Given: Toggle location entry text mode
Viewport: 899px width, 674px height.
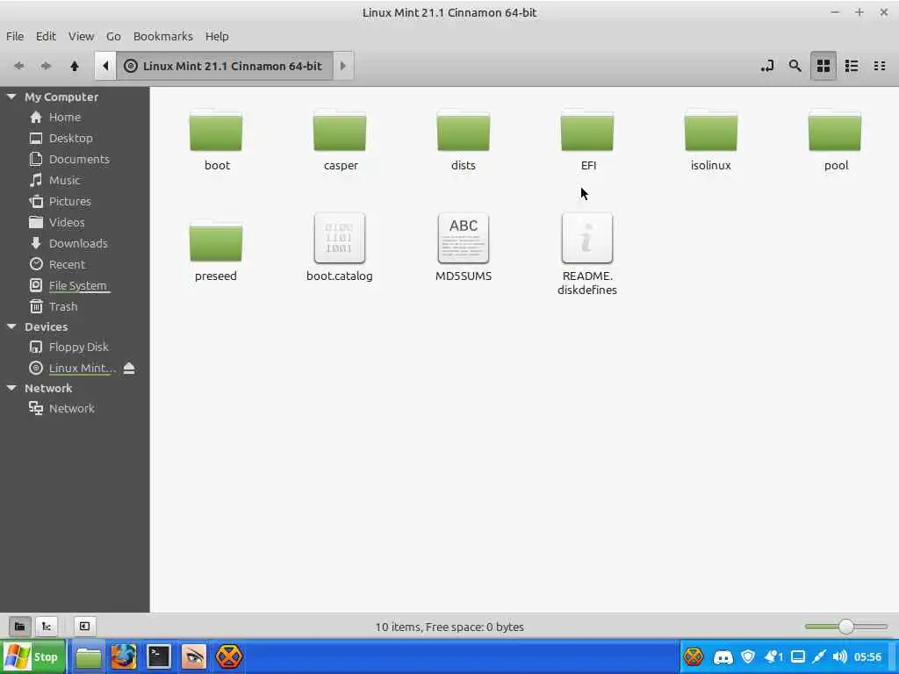Looking at the screenshot, I should tap(767, 66).
